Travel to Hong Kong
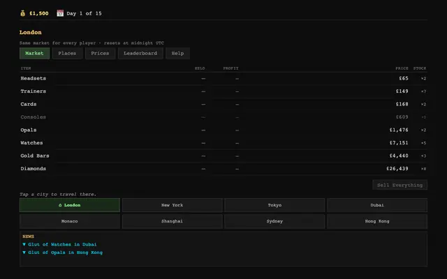447x279 pixels. pyautogui.click(x=377, y=221)
